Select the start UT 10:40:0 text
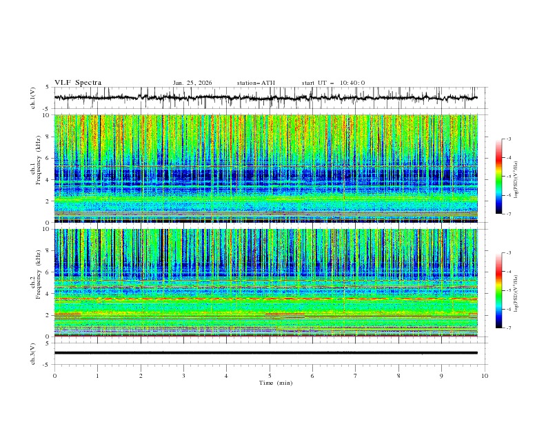This screenshot has height=422, width=546. 333,83
